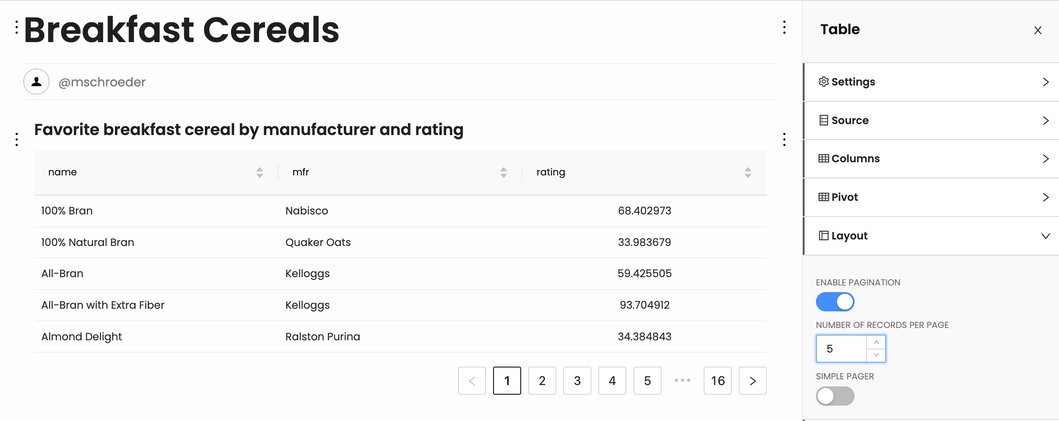1059x421 pixels.
Task: Expand the Settings section
Action: (931, 82)
